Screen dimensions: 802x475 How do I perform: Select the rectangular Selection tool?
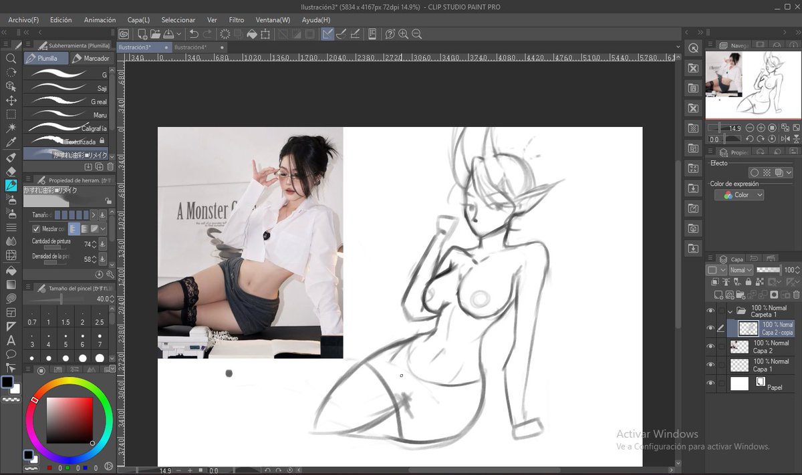pos(11,114)
